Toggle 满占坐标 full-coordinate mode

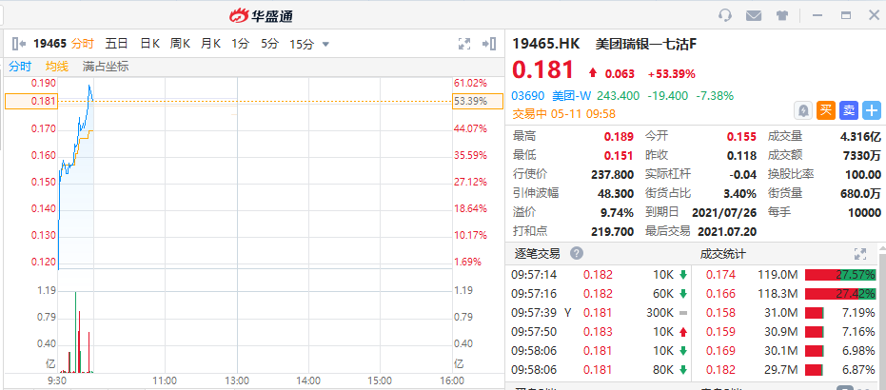tap(105, 66)
